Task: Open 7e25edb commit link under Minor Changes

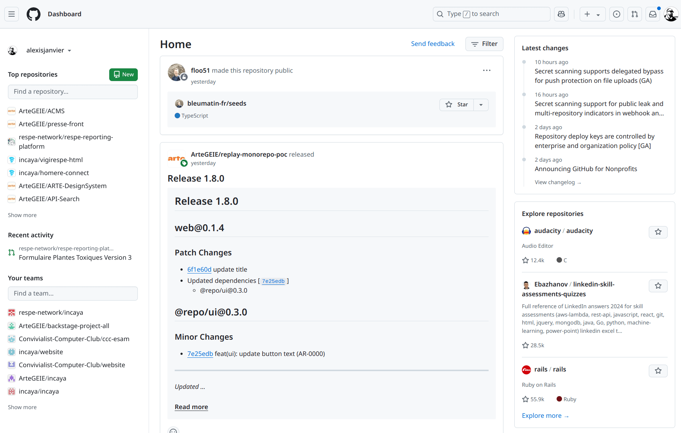Action: click(x=200, y=354)
